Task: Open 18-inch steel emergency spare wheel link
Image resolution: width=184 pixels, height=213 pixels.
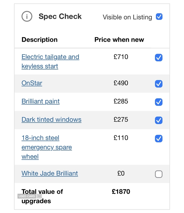Action: click(47, 147)
